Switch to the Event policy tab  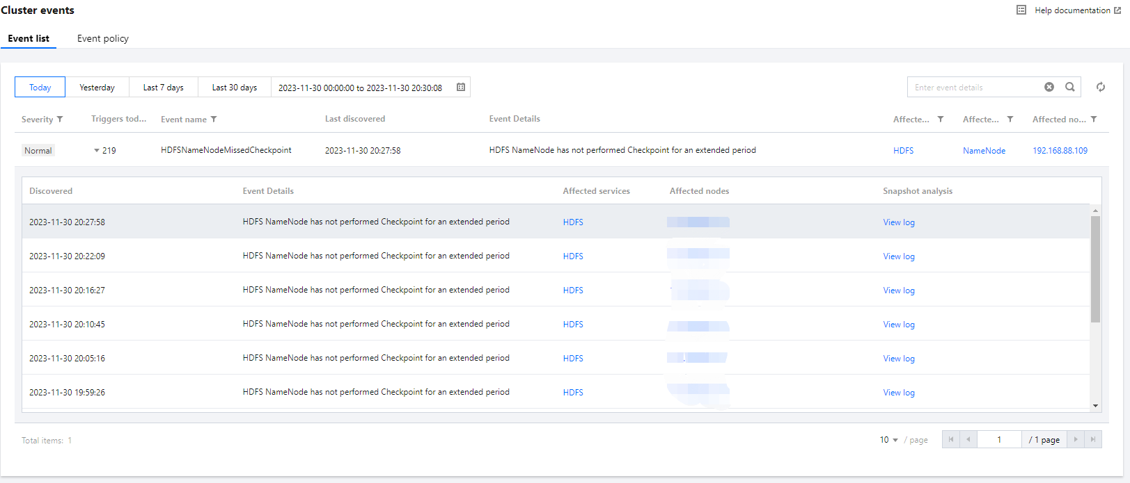[x=103, y=38]
